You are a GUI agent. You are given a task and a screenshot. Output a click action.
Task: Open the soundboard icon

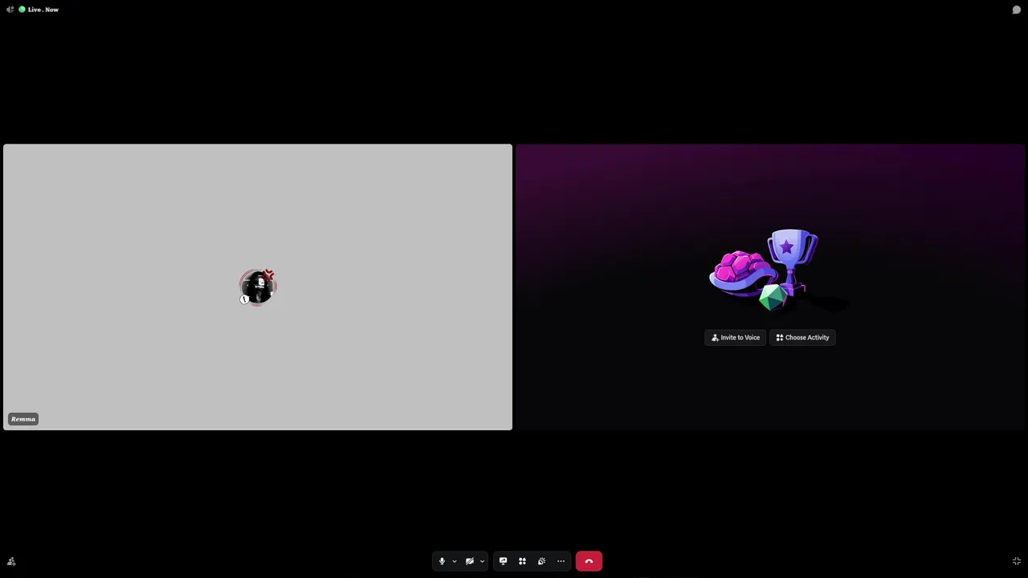pyautogui.click(x=541, y=561)
